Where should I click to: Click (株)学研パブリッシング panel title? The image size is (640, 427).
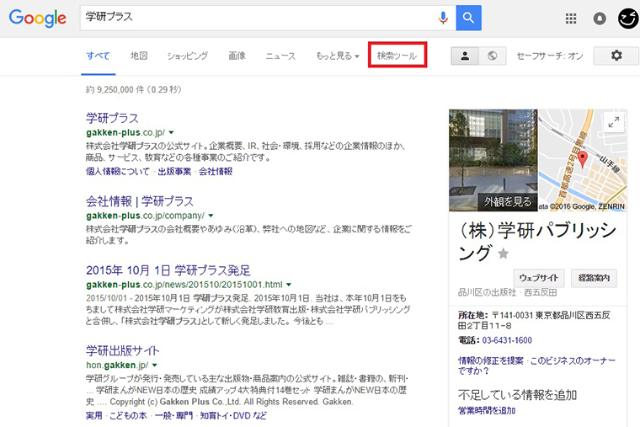[x=537, y=242]
